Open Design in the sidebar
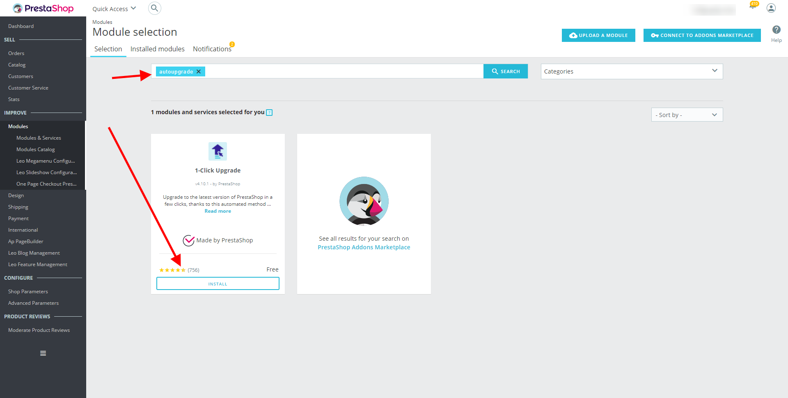This screenshot has height=398, width=788. (x=16, y=196)
